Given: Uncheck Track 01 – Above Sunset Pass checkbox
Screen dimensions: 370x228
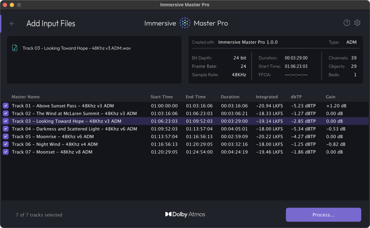Looking at the screenshot, I should [6, 106].
